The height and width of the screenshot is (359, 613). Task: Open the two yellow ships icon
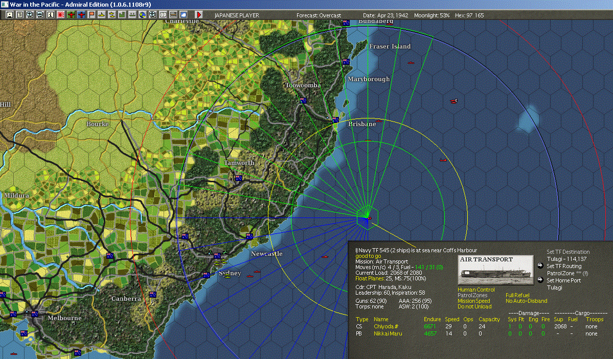112,15
